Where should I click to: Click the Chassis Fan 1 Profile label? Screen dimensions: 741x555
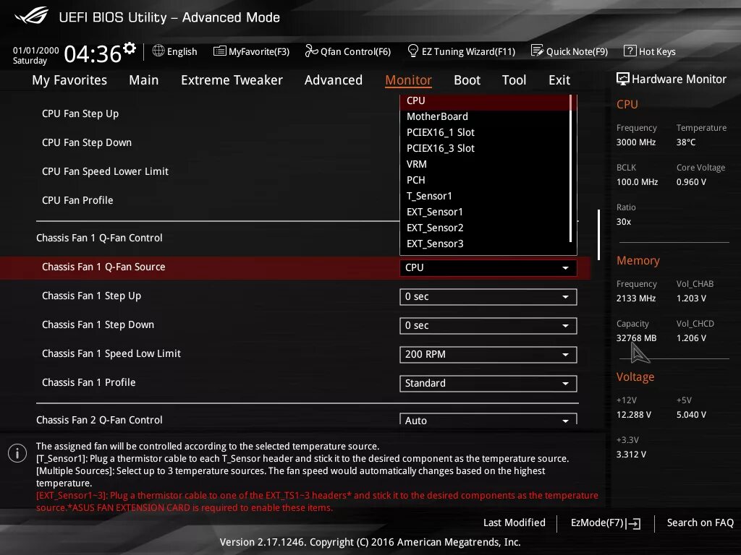(89, 383)
